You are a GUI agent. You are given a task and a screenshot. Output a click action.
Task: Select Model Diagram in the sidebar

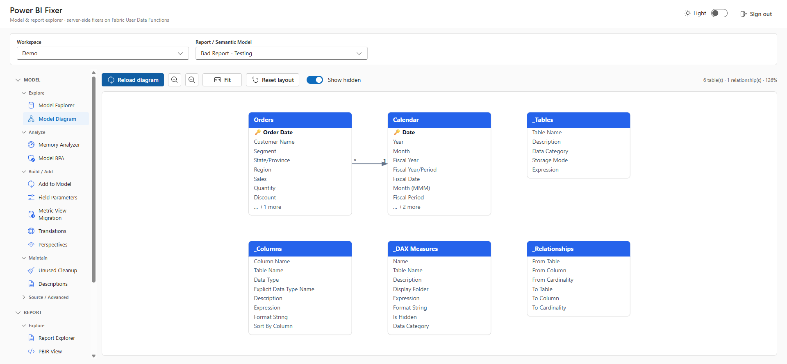[x=56, y=119]
